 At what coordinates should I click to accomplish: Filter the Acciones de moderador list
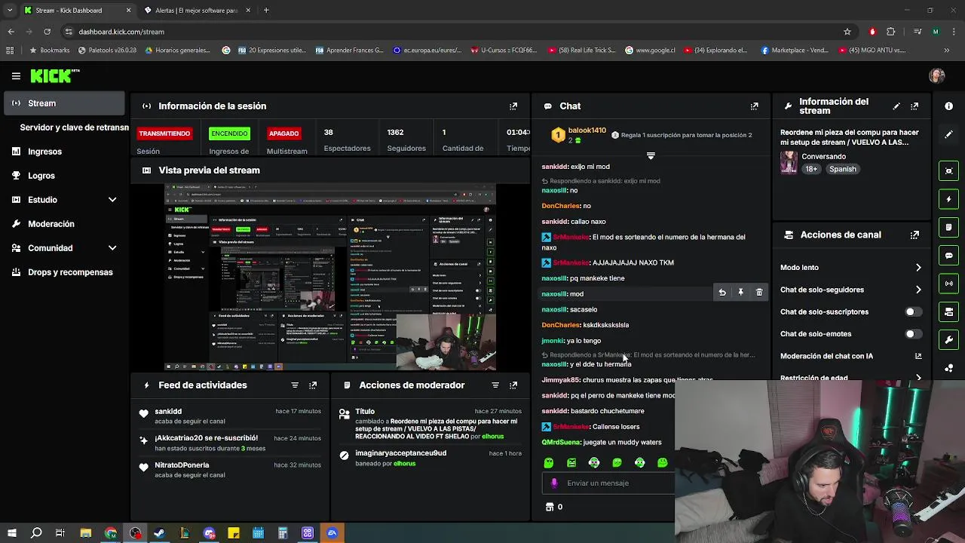(x=495, y=385)
